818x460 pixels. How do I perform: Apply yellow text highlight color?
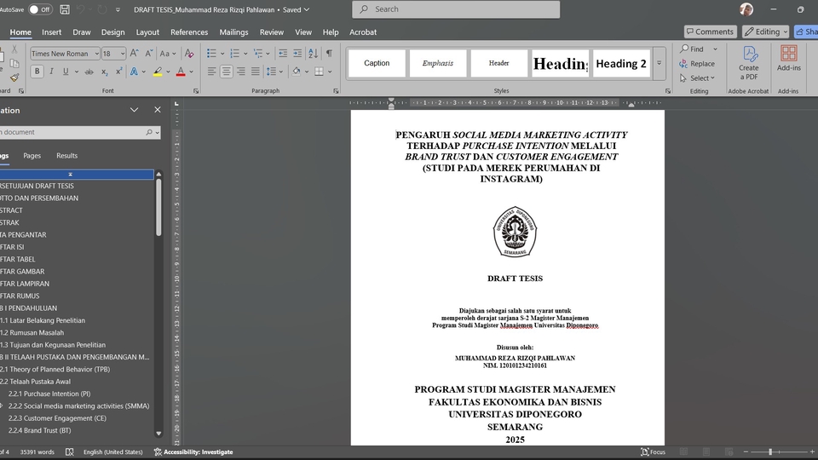coord(158,72)
